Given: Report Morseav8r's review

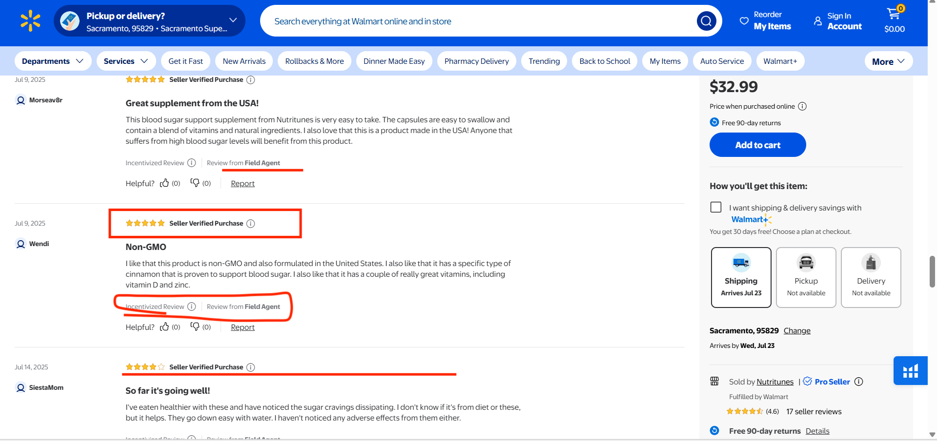Looking at the screenshot, I should tap(243, 183).
